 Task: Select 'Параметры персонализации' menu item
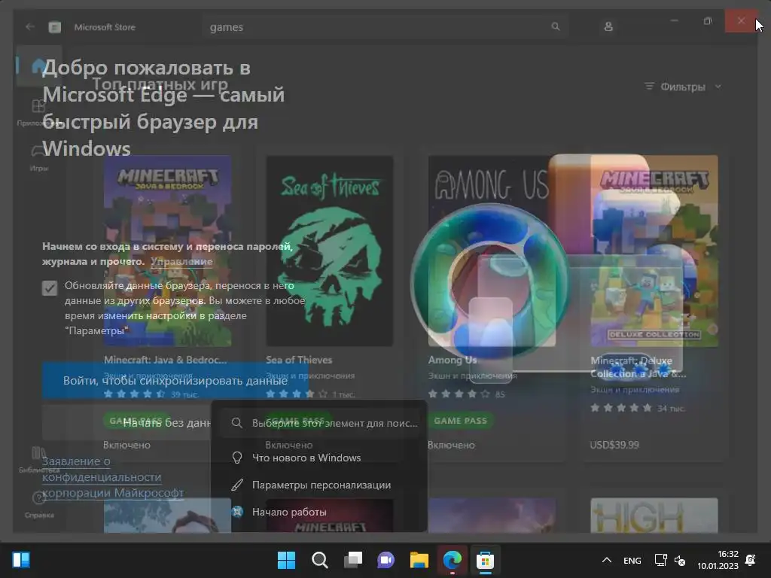click(x=318, y=485)
